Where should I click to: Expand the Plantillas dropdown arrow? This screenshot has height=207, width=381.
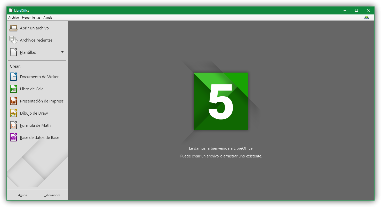[62, 52]
